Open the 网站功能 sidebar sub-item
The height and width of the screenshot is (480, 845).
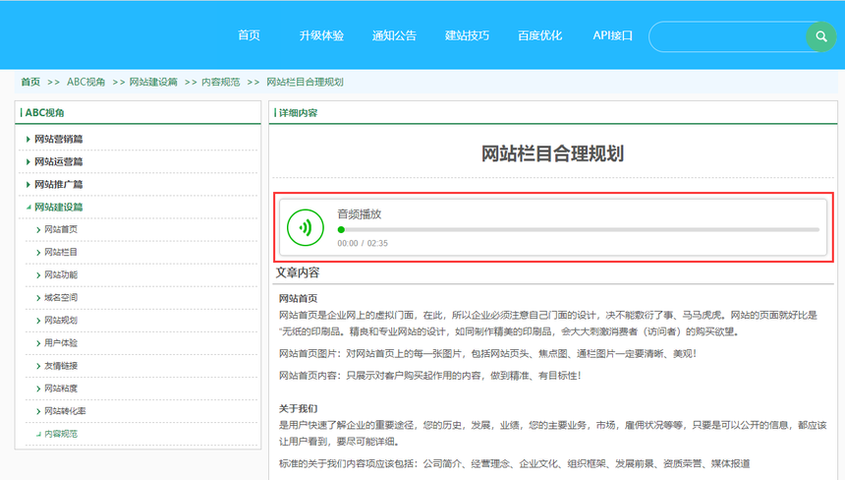[61, 275]
